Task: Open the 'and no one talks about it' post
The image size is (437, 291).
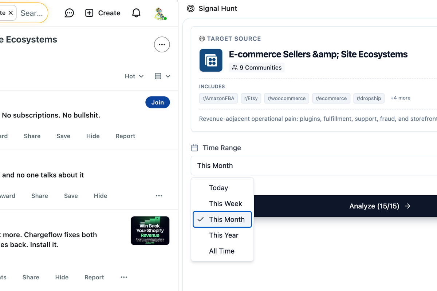Action: coord(42,175)
